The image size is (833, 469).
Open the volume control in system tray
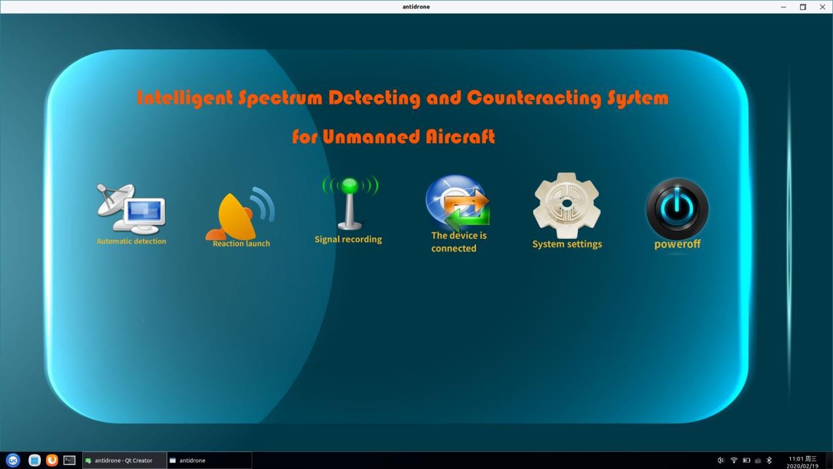[721, 460]
